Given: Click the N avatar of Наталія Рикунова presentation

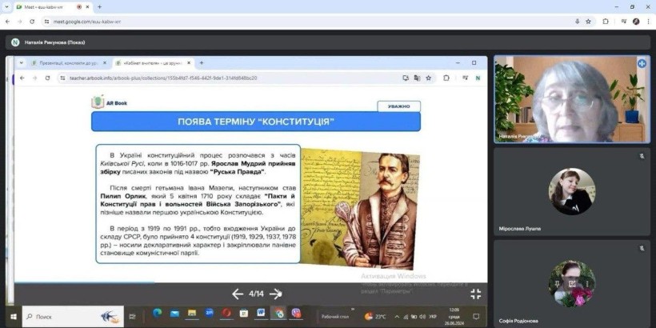Looking at the screenshot, I should pyautogui.click(x=15, y=42).
